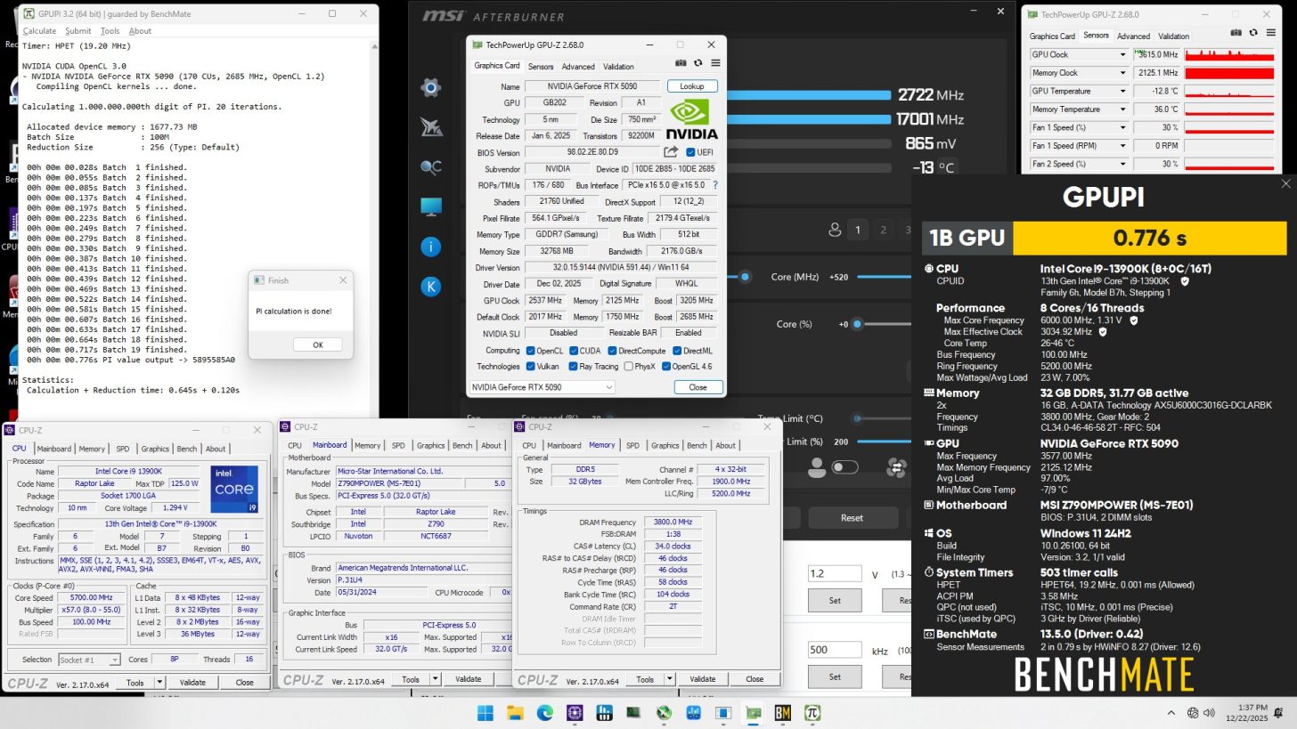
Task: Click Afterburner blue info icon
Action: (431, 247)
